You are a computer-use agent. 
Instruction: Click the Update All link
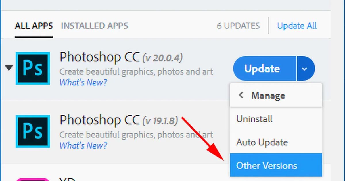pos(297,26)
